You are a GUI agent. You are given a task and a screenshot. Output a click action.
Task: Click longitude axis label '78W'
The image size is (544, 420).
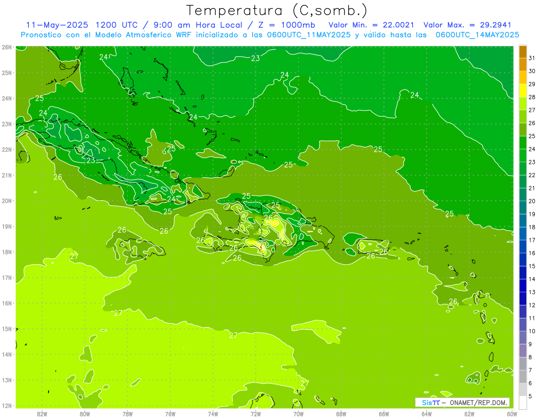(127, 414)
